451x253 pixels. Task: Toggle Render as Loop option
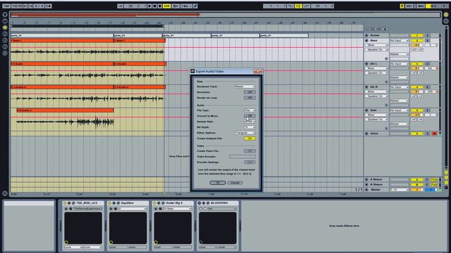[249, 98]
